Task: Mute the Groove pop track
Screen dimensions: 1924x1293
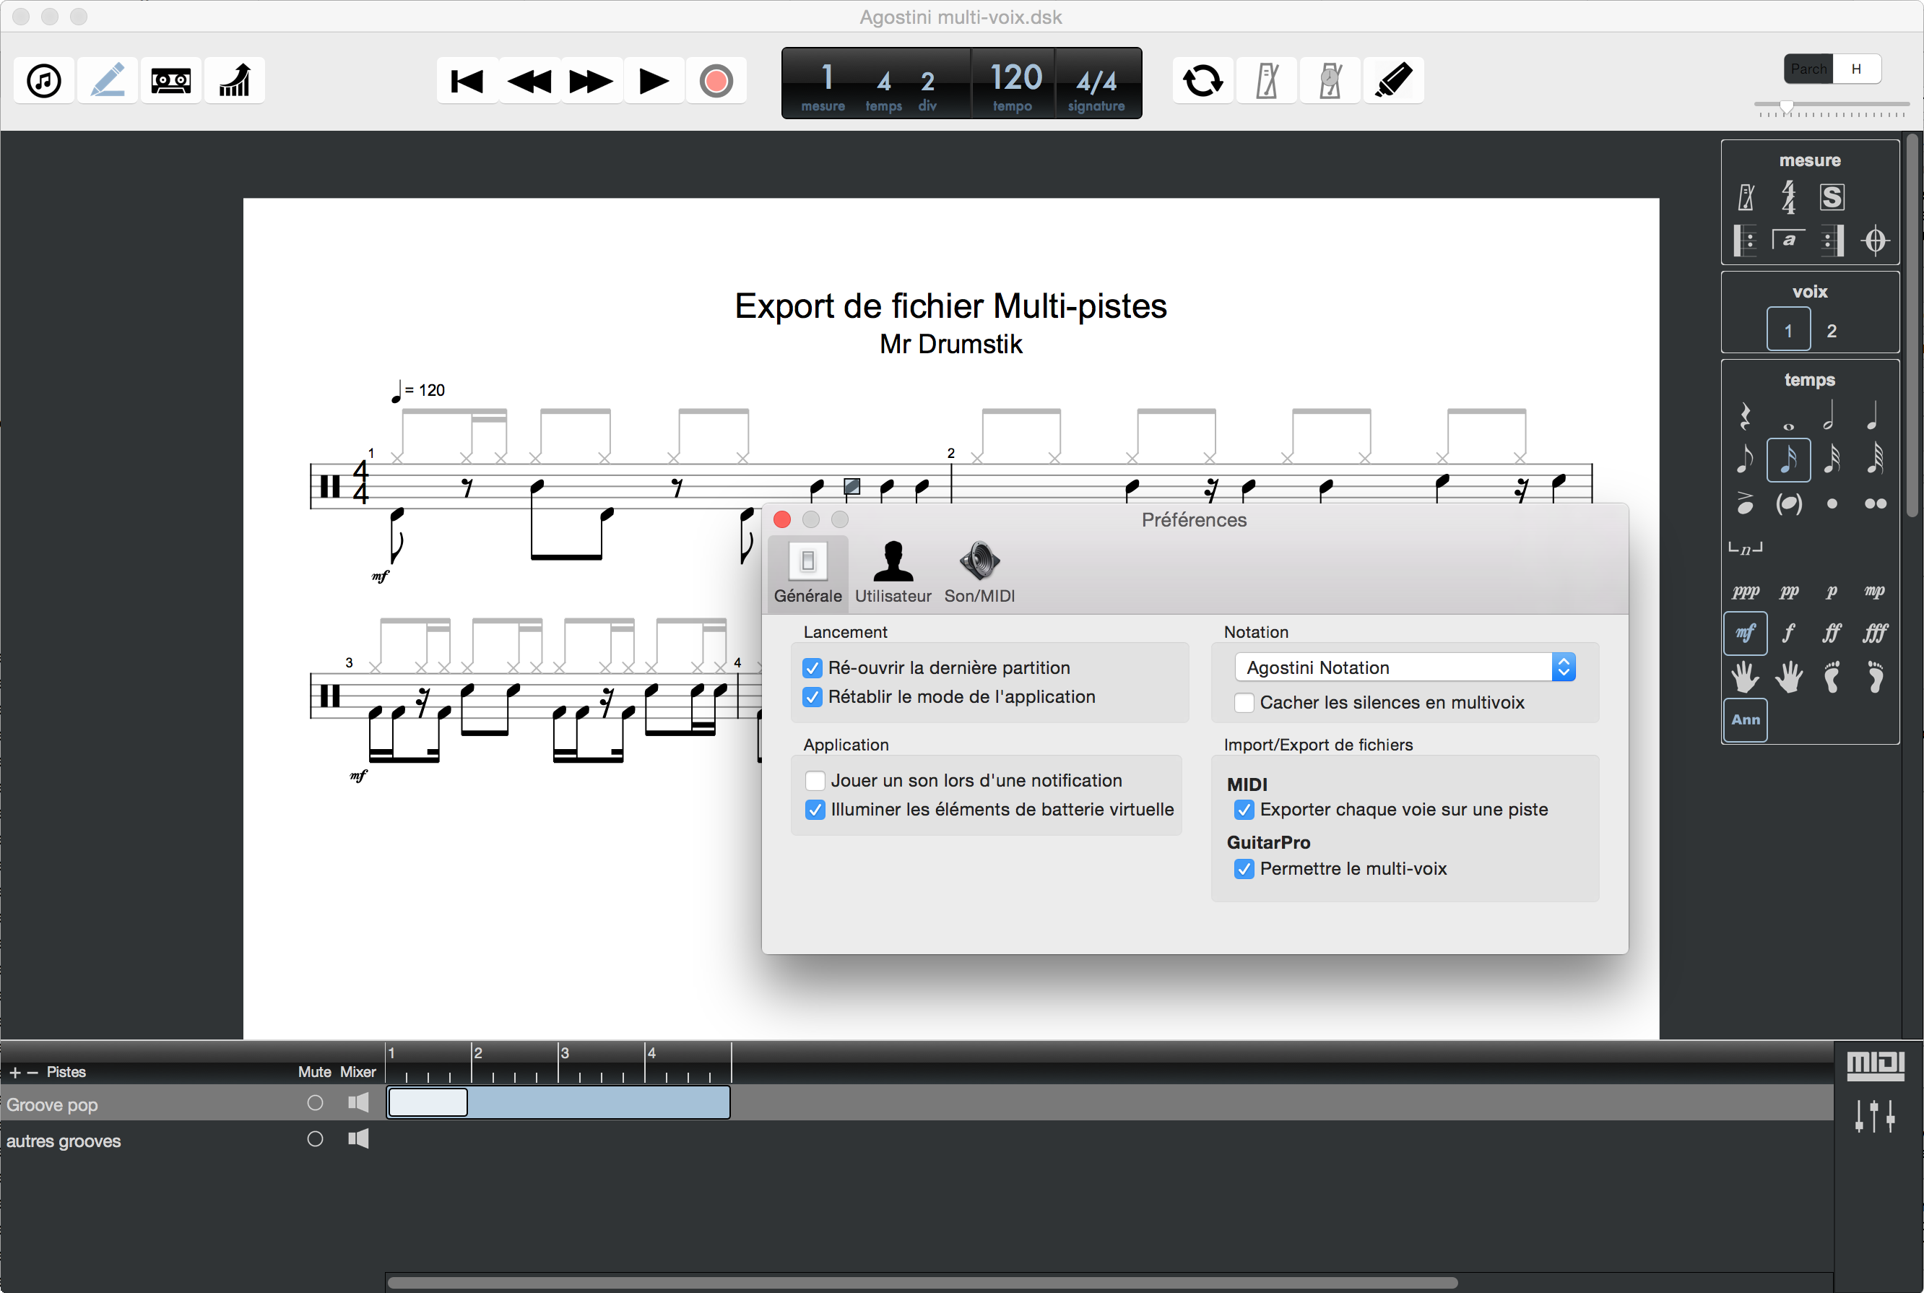Action: click(x=314, y=1102)
